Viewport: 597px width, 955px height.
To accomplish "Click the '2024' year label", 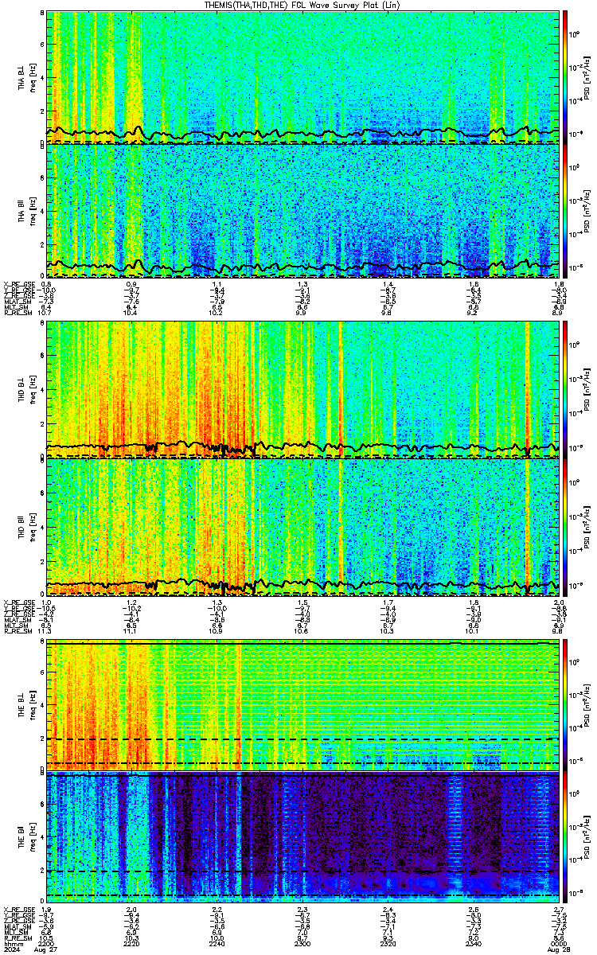I will tap(12, 949).
